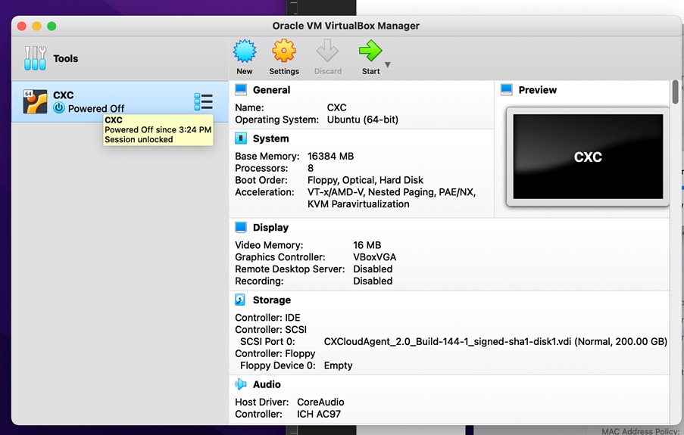Click the details pane vertical scrollbar
The image size is (684, 435).
click(x=675, y=92)
